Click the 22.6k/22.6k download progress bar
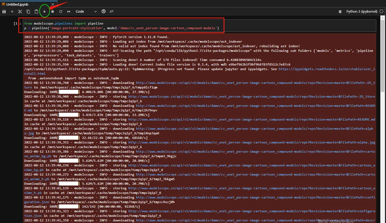Viewport: 386px width, 223px height. pyautogui.click(x=69, y=138)
